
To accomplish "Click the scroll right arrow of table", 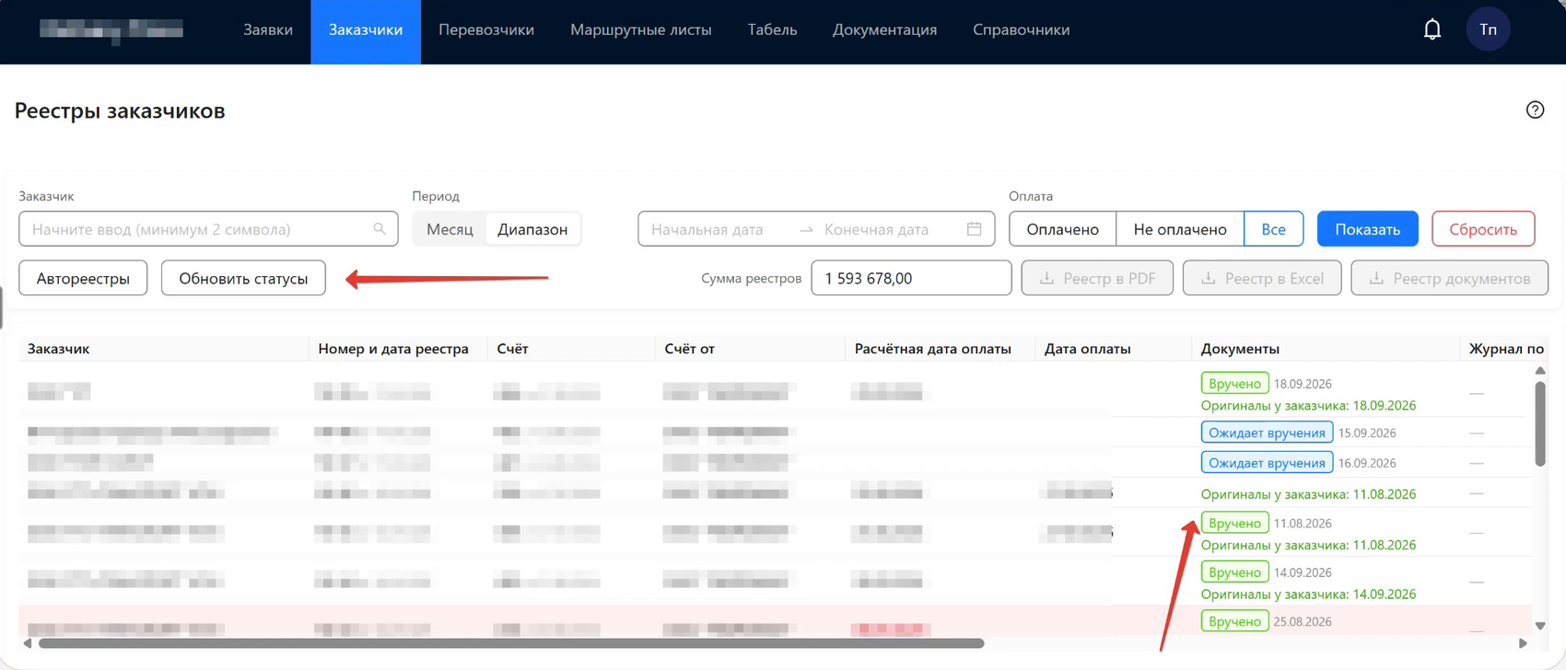I will 1523,643.
